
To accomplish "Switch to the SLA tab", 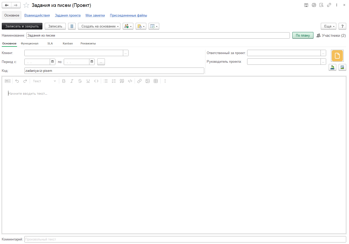I will tap(50, 43).
